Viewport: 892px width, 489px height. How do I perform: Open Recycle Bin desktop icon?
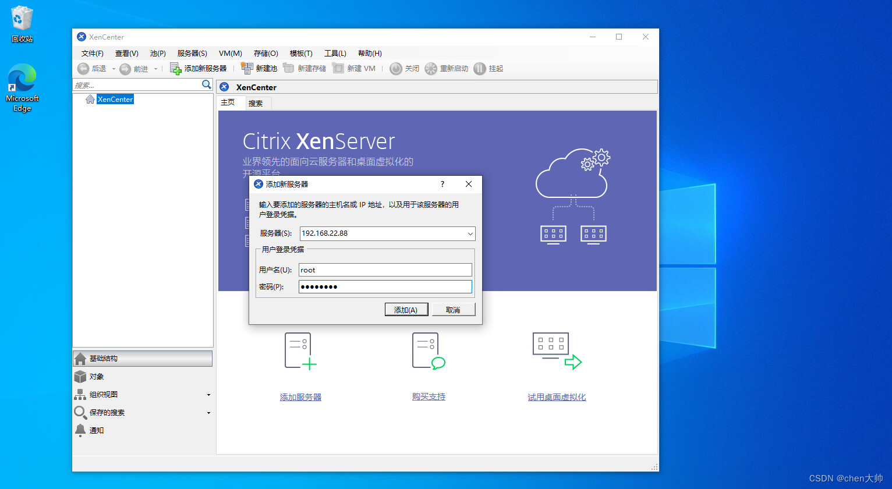[22, 18]
